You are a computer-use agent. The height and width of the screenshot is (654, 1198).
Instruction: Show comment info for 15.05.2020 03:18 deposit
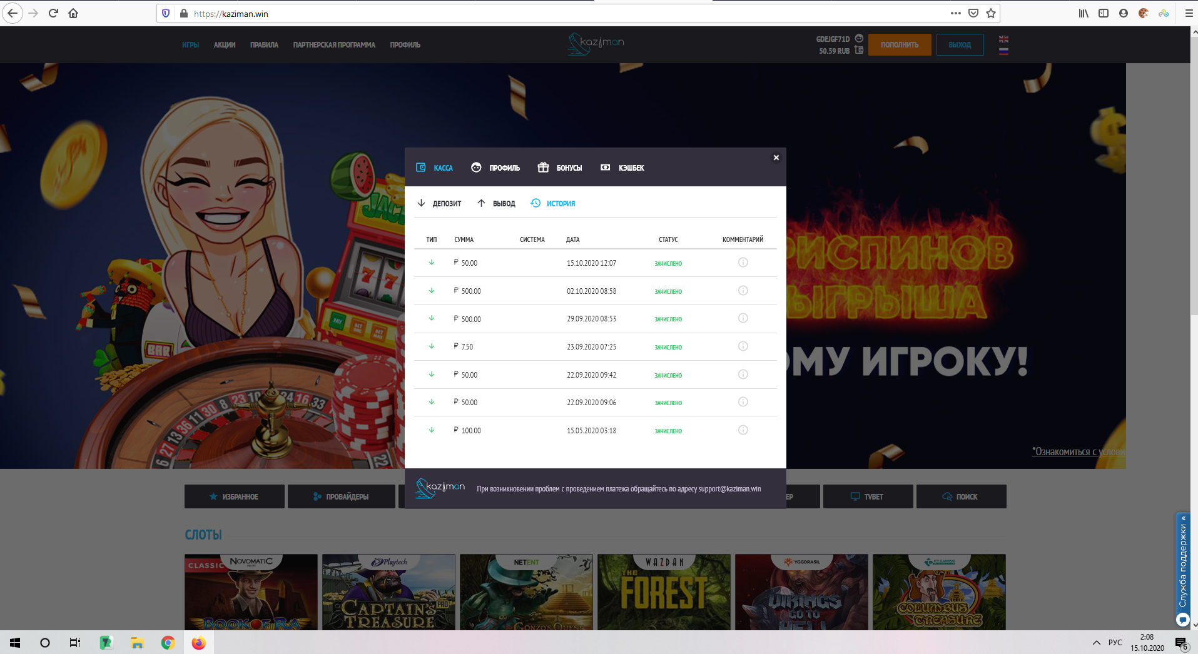743,430
